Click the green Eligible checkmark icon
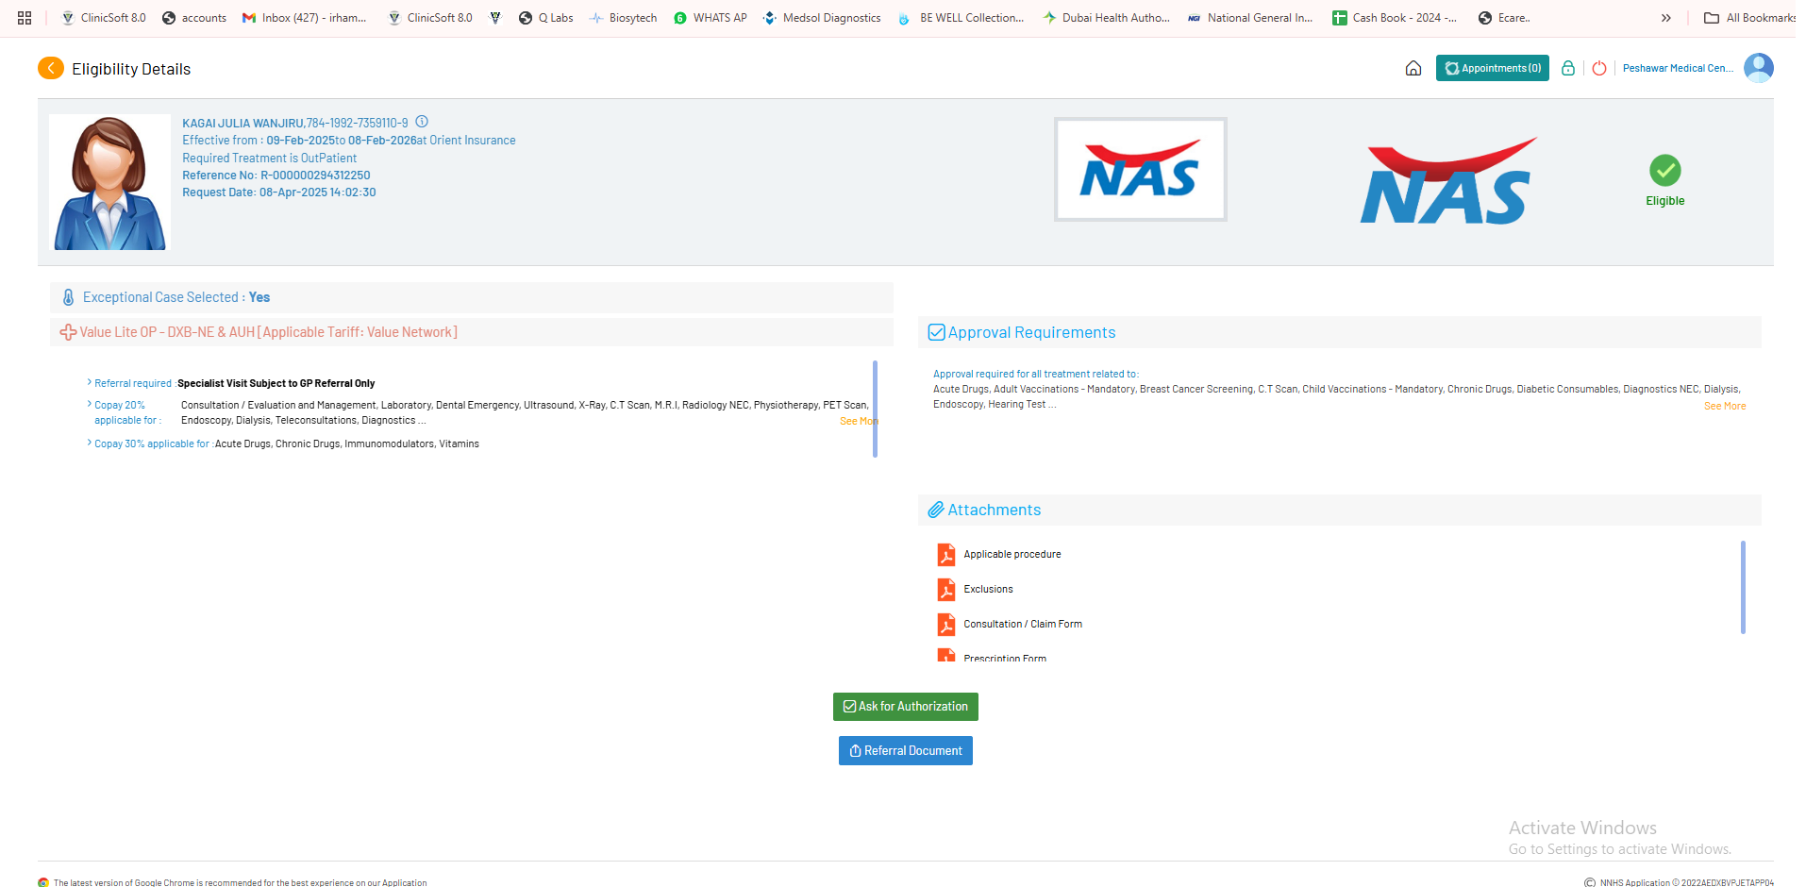1806x887 pixels. pyautogui.click(x=1665, y=171)
